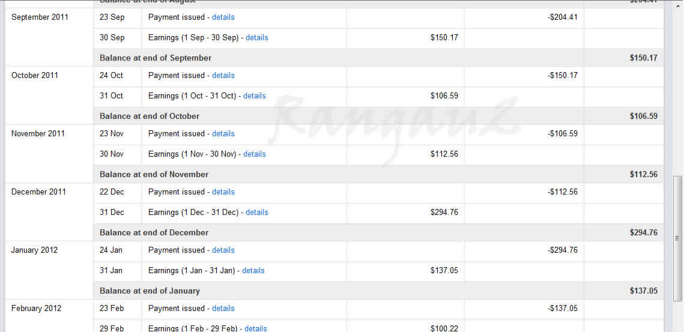684x332 pixels.
Task: Click the $294.76 December earnings amount
Action: click(x=444, y=213)
